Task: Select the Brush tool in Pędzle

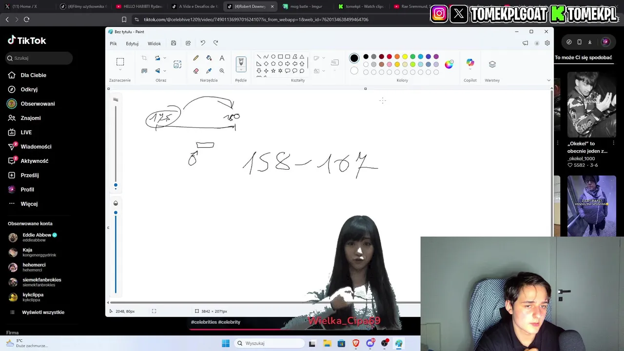Action: [241, 62]
